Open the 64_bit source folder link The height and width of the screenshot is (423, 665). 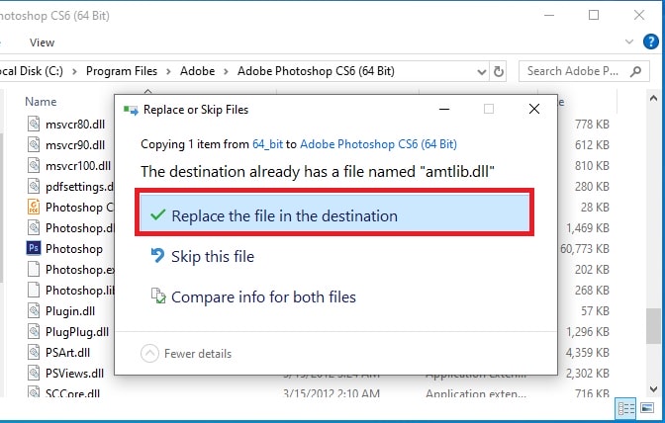[x=267, y=144]
